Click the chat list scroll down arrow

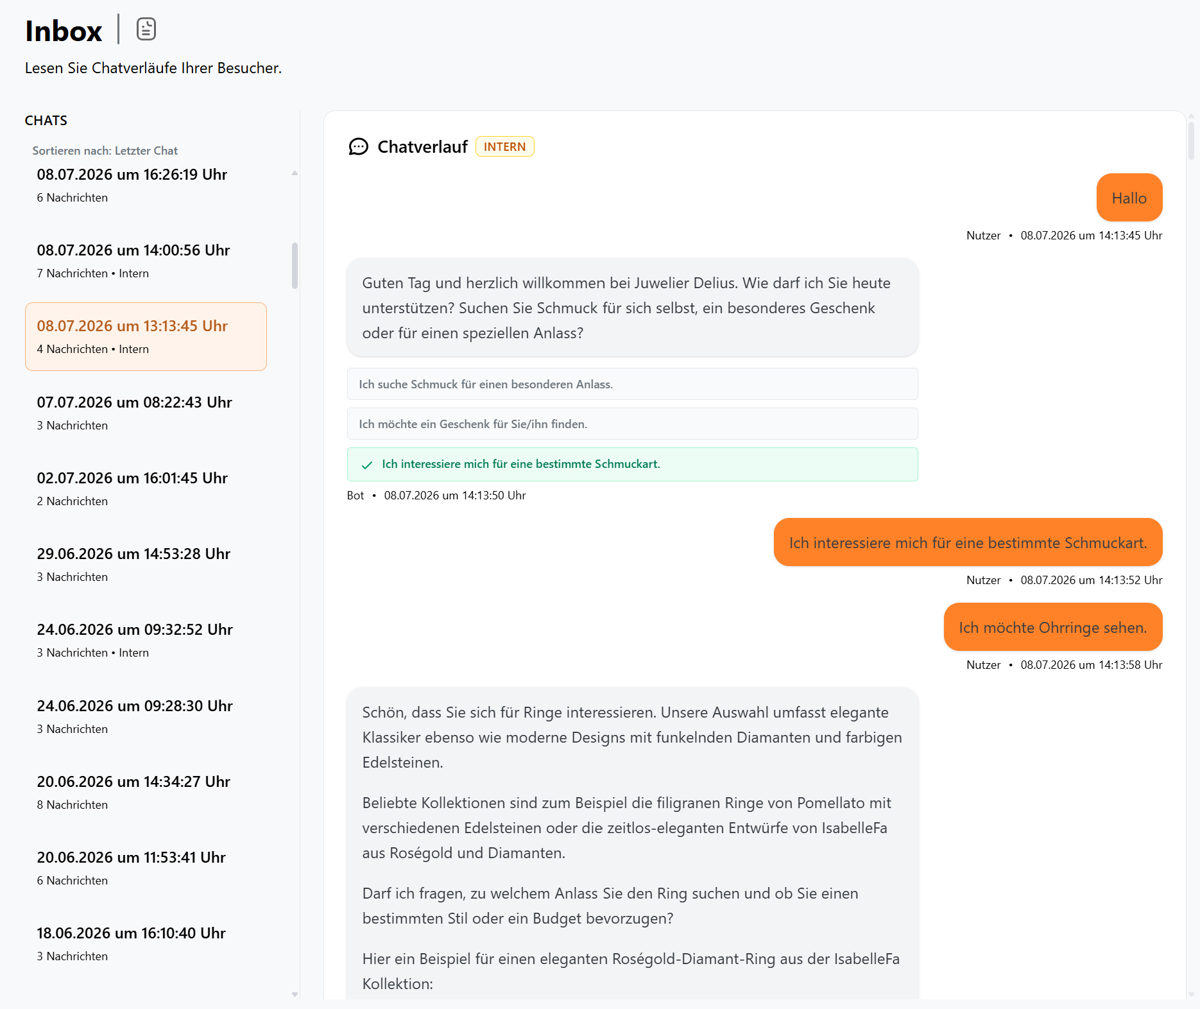coord(295,995)
